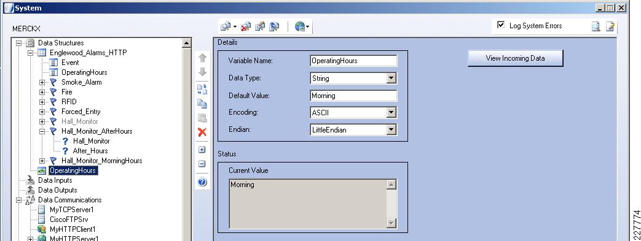Viewport: 641px width, 241px height.
Task: Select the MyHTTPClient1 tree item
Action: (73, 229)
